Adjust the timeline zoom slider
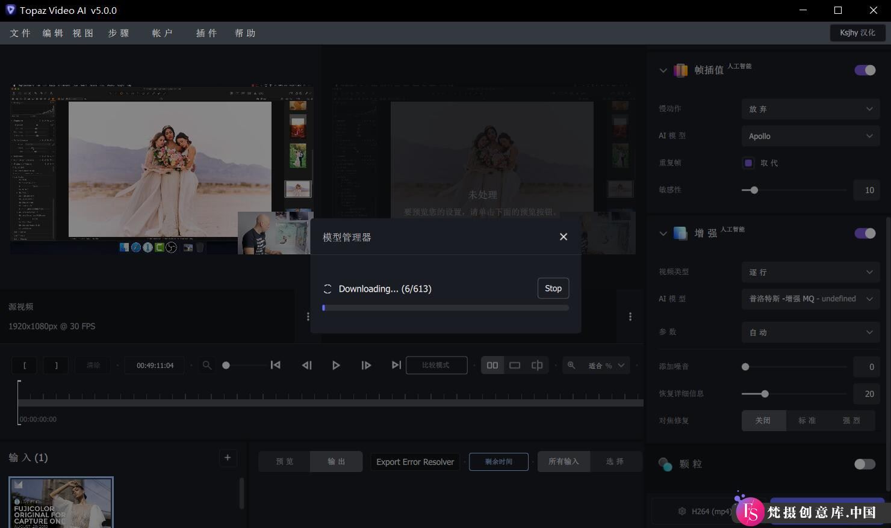 tap(244, 365)
